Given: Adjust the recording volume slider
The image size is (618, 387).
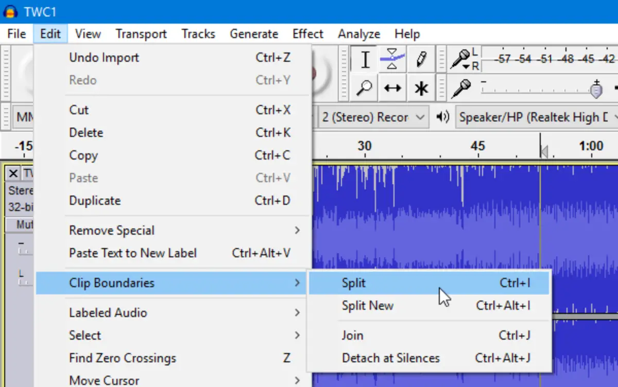Looking at the screenshot, I should pos(596,90).
